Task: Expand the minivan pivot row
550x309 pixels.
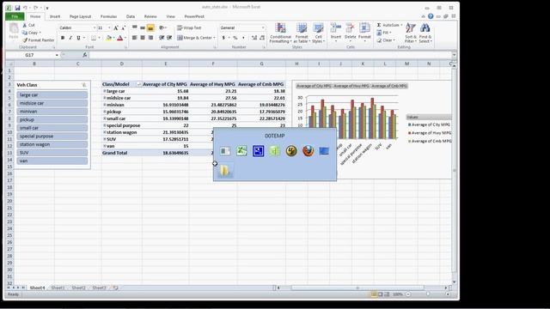Action: pos(105,105)
